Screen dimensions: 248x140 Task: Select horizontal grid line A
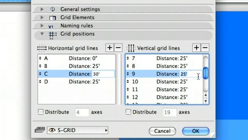pyautogui.click(x=77, y=58)
